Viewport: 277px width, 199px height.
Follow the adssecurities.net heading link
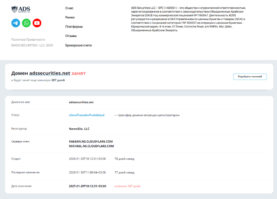point(50,73)
